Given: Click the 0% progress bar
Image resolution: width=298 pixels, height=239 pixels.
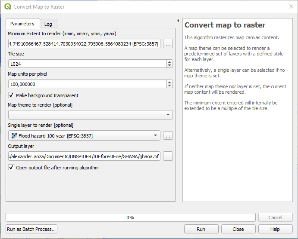Looking at the screenshot, I should tap(130, 218).
